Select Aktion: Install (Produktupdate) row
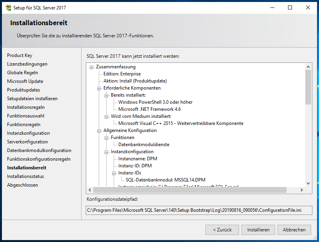 [135, 81]
